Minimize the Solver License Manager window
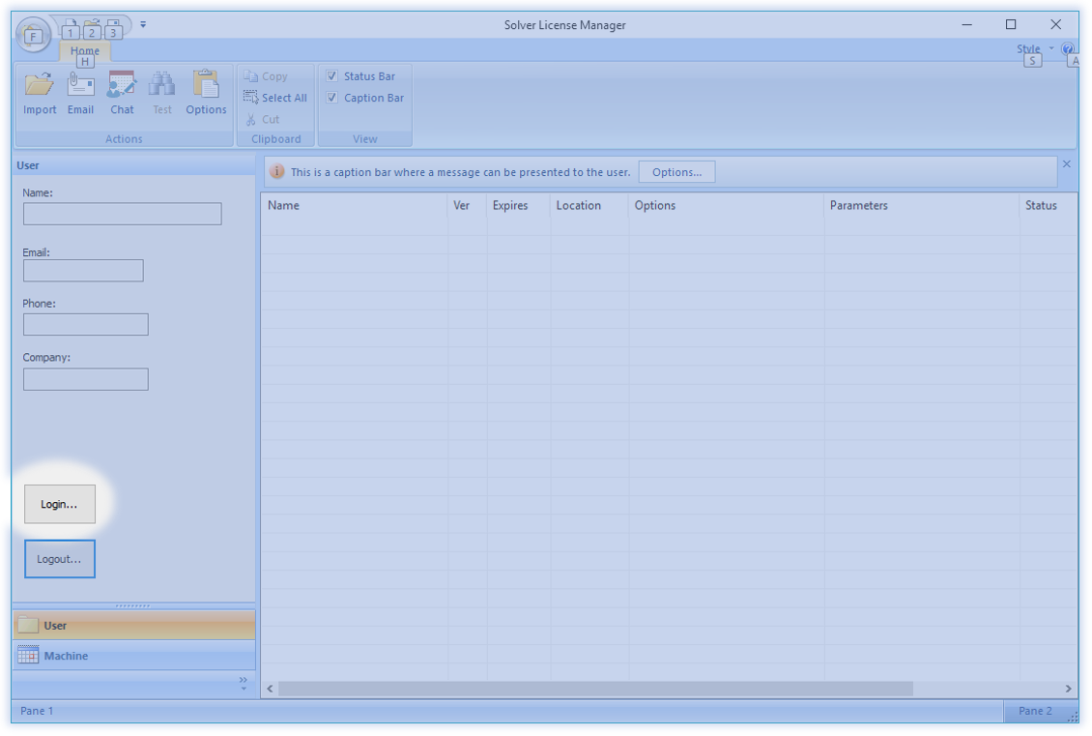Screen dimensions: 1092x736 966,24
